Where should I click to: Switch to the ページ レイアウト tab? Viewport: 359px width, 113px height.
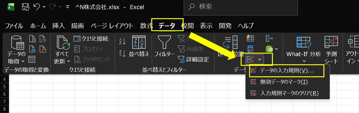click(112, 26)
